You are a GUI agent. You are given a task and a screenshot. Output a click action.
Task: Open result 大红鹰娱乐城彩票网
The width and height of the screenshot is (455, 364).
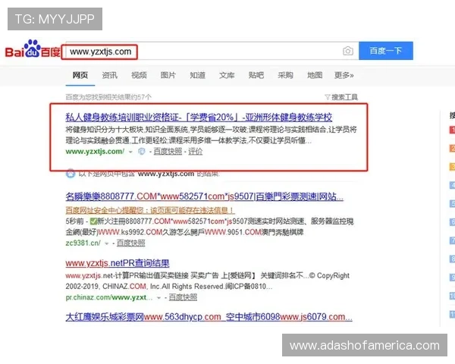point(209,317)
